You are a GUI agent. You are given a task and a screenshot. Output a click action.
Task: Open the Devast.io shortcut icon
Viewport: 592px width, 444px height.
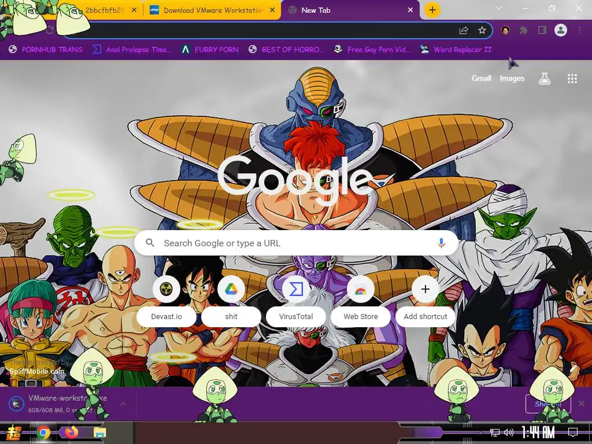click(166, 289)
